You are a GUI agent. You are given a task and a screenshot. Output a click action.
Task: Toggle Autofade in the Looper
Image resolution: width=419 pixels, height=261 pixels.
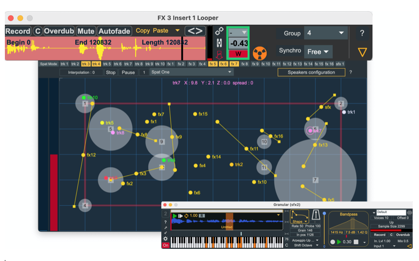[114, 31]
